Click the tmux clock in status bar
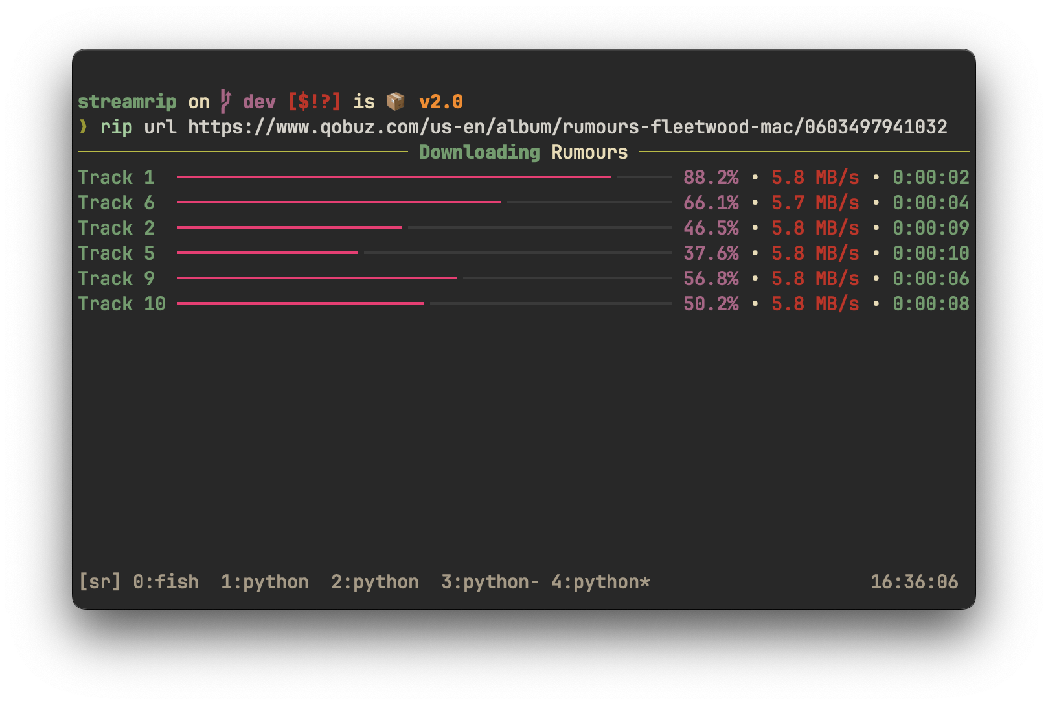The image size is (1048, 705). pyautogui.click(x=914, y=582)
